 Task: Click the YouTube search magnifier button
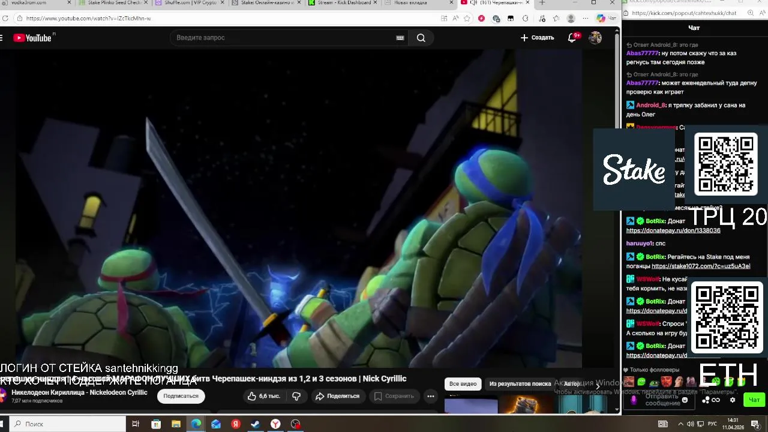(421, 38)
